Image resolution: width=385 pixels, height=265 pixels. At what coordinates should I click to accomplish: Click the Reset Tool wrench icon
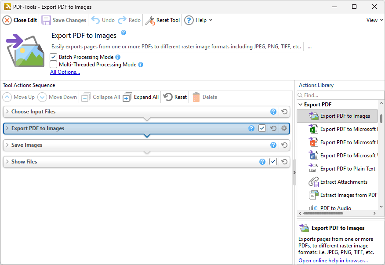(150, 20)
